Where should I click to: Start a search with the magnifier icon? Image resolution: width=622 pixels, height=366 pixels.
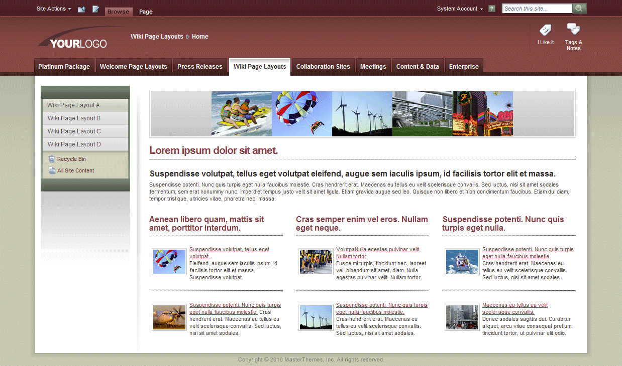tap(579, 8)
